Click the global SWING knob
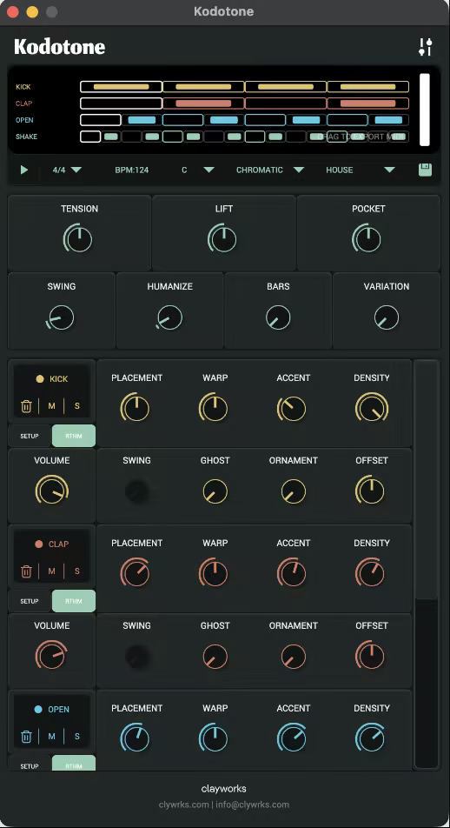 [x=61, y=318]
